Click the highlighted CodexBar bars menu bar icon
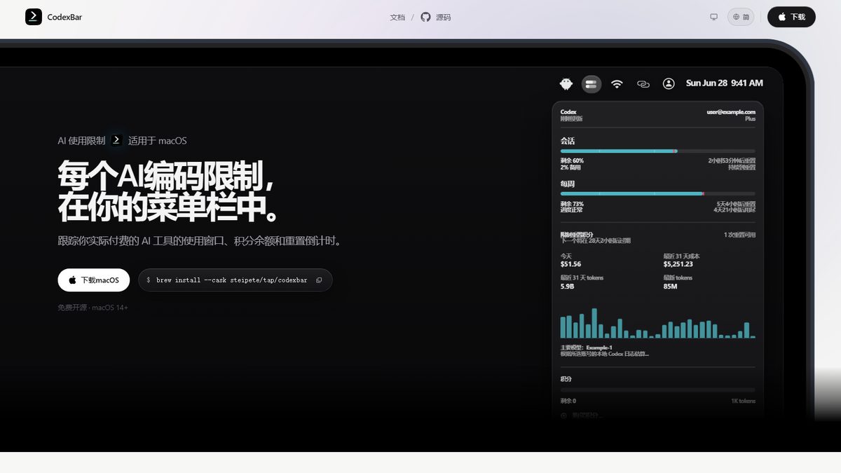The image size is (841, 473). point(592,83)
